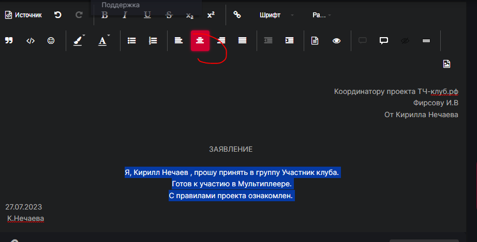Undo the last edit
The image size is (477, 242).
[x=58, y=15]
